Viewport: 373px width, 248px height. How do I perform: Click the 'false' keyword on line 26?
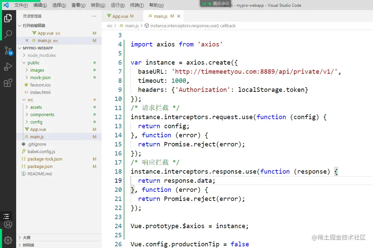(x=240, y=244)
